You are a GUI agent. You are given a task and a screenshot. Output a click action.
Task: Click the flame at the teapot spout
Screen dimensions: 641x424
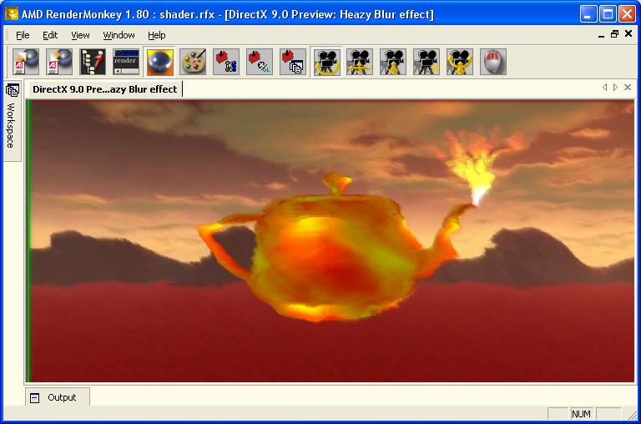(477, 169)
